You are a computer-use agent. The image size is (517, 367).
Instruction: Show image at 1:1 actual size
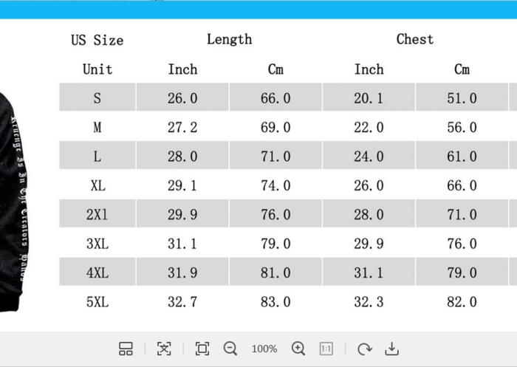(x=326, y=349)
